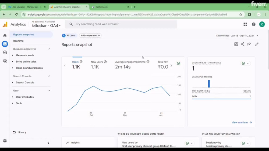Viewport: 269px width, 151px height.
Task: Open a new browser tab
Action: pyautogui.click(x=134, y=7)
